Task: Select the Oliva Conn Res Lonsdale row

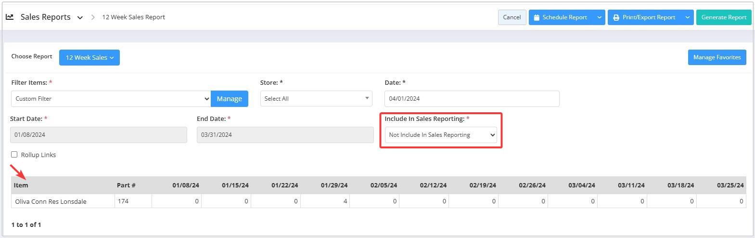Action: click(378, 201)
